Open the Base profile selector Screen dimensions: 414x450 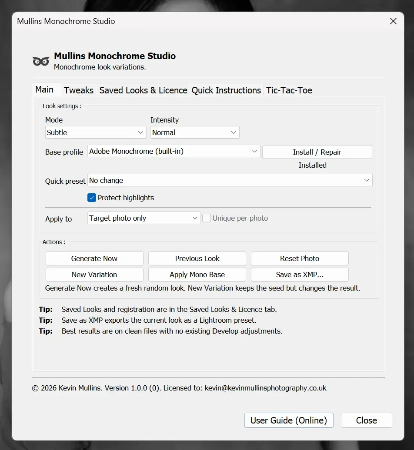click(173, 152)
